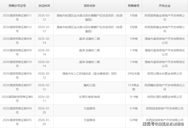
Task: Select permit cell 2026渭房预售证第011号
Action: tap(17, 17)
